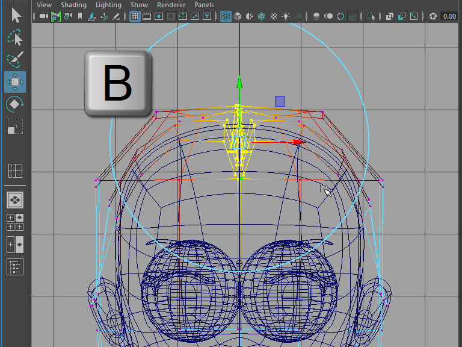Switch to single perspective view layout
Screen dimensions: 462x347
[15, 199]
